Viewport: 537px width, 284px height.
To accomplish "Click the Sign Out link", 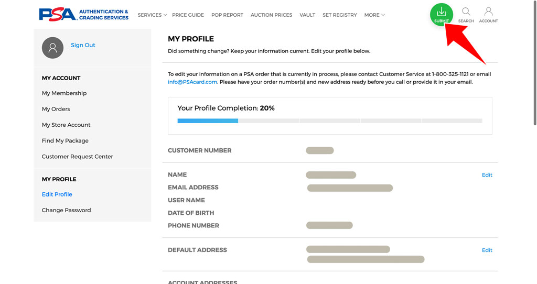I will click(83, 45).
